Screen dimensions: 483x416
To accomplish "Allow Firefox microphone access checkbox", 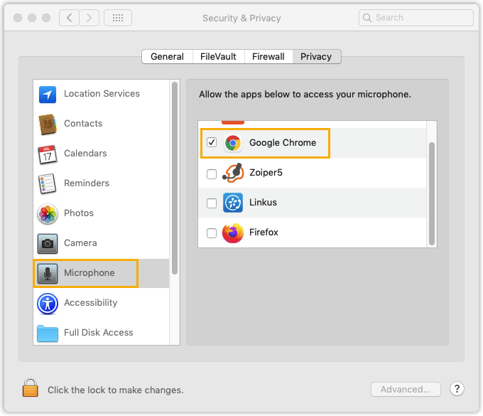I will click(212, 233).
